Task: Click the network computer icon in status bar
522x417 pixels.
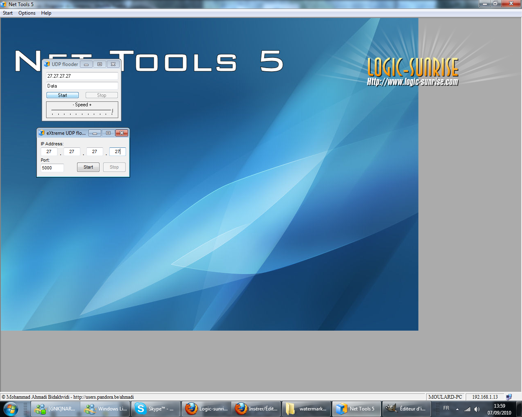Action: [509, 397]
